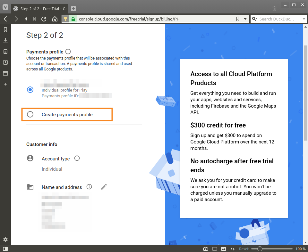Select Create payments profile radio button

click(30, 114)
